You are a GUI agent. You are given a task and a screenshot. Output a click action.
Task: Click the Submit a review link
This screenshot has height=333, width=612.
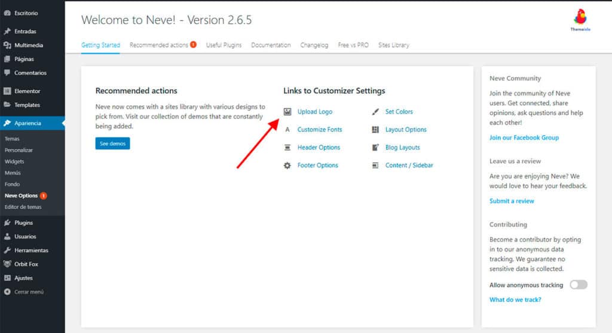512,201
